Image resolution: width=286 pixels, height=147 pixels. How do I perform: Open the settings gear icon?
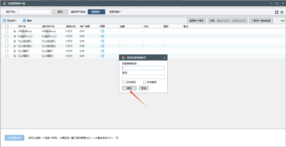pyautogui.click(x=282, y=12)
